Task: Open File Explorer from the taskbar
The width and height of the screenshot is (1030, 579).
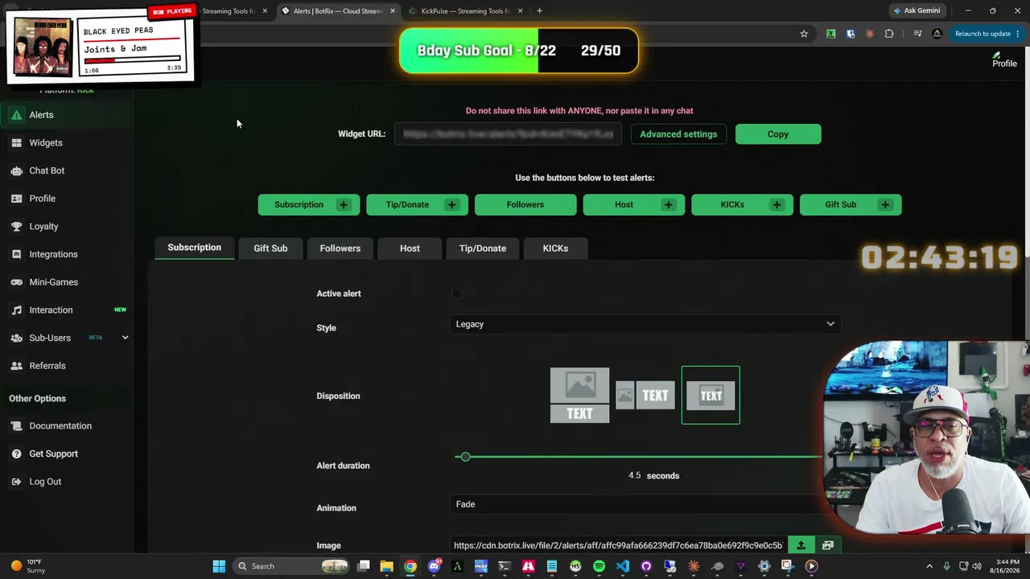Action: coord(386,566)
